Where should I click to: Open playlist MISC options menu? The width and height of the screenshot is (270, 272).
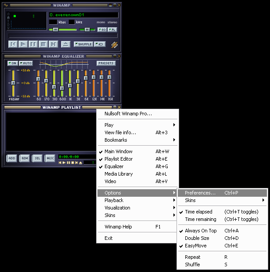click(x=50, y=158)
